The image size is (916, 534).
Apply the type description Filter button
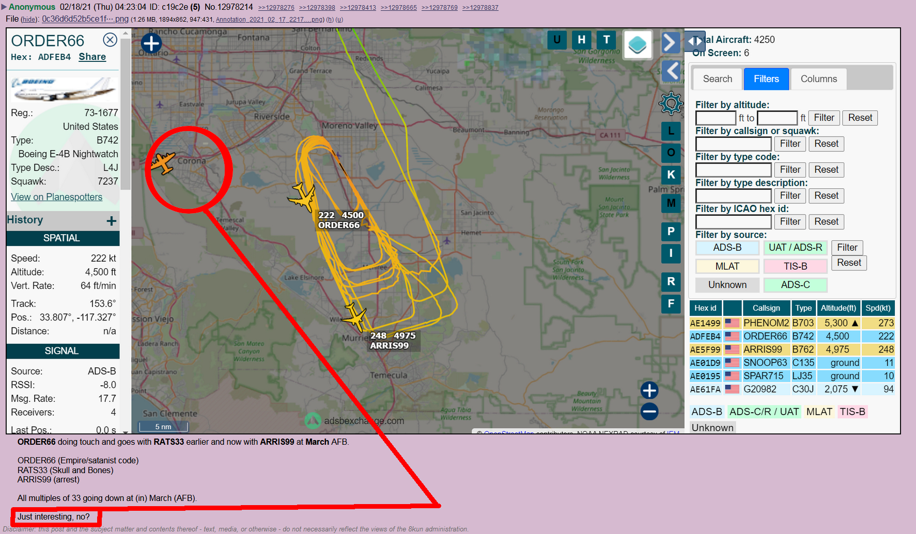click(x=790, y=196)
